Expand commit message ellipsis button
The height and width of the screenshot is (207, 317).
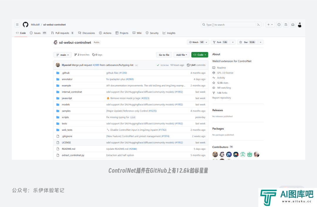click(136, 65)
